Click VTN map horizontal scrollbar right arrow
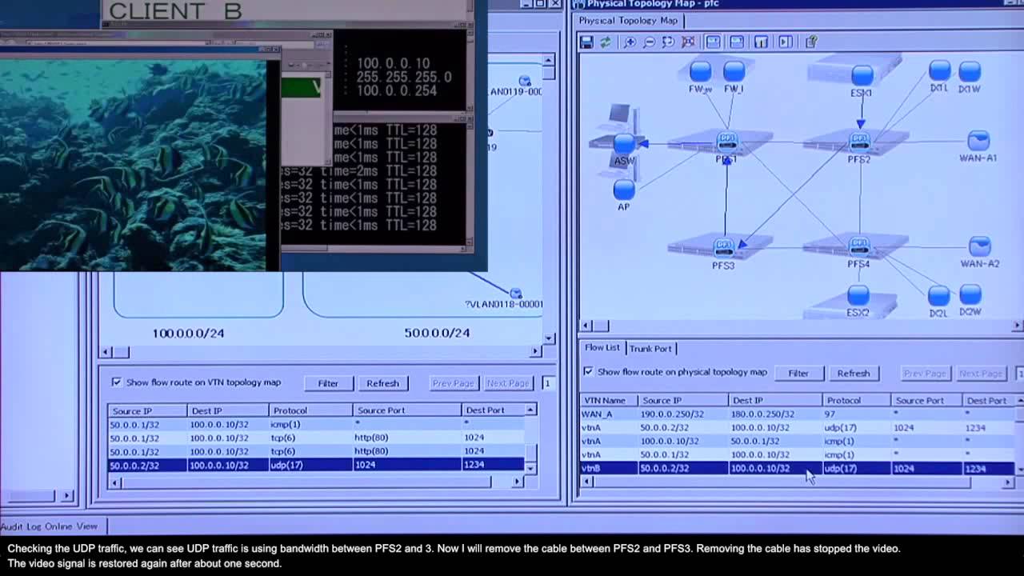The width and height of the screenshot is (1024, 576). (536, 351)
